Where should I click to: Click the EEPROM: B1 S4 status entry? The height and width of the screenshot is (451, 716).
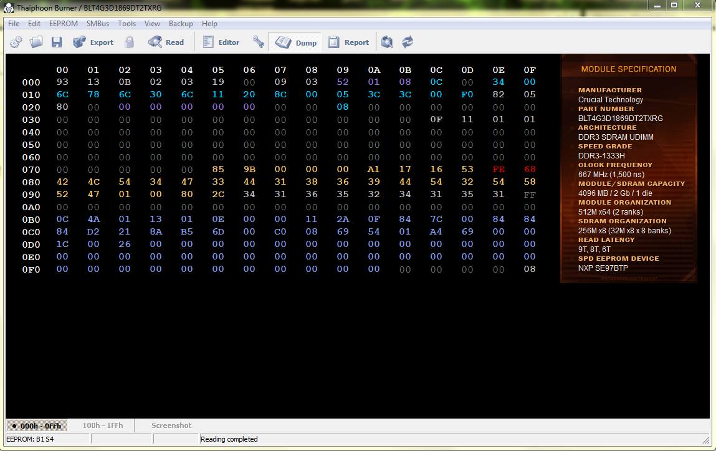tap(30, 439)
